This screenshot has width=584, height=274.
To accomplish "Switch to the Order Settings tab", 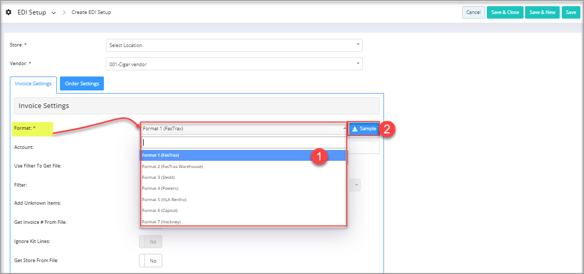I will coord(82,84).
